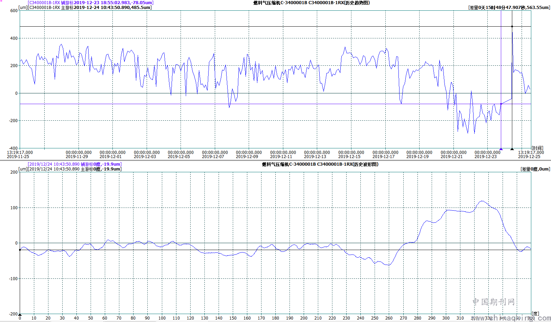This screenshot has height=322, width=551.
Task: Click the 270 degree label on waveform axis
Action: pyautogui.click(x=403, y=318)
